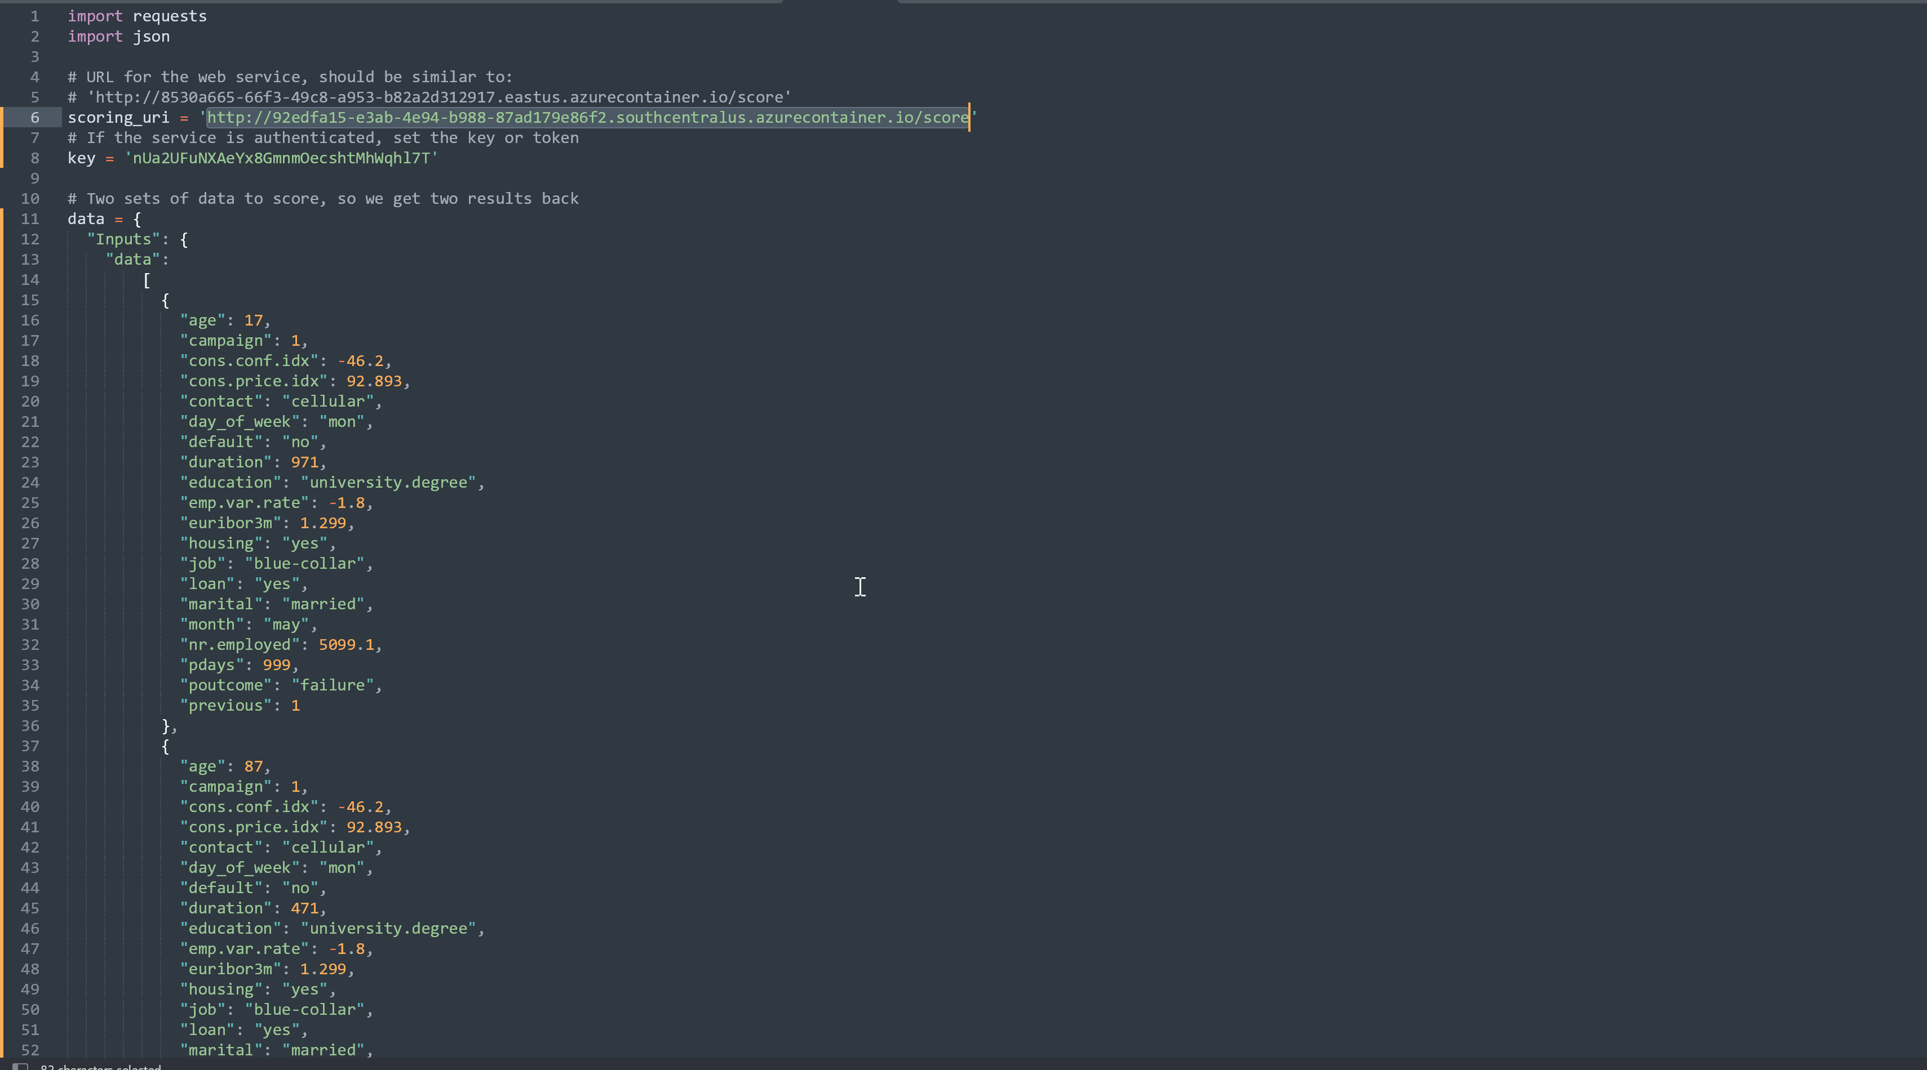
Task: Click the duration value 971
Action: pos(304,462)
